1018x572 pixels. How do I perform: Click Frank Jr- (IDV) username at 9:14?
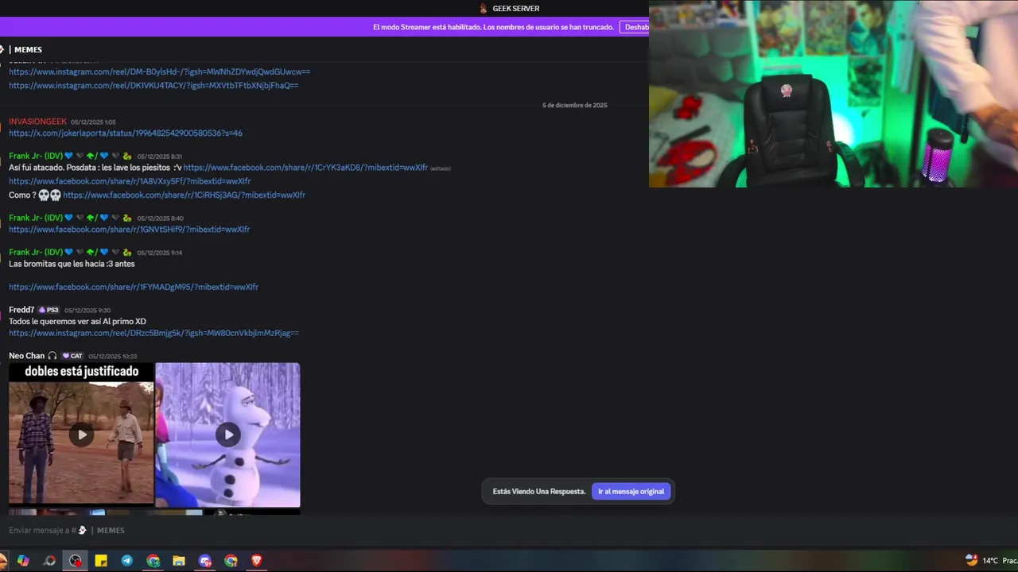(36, 252)
